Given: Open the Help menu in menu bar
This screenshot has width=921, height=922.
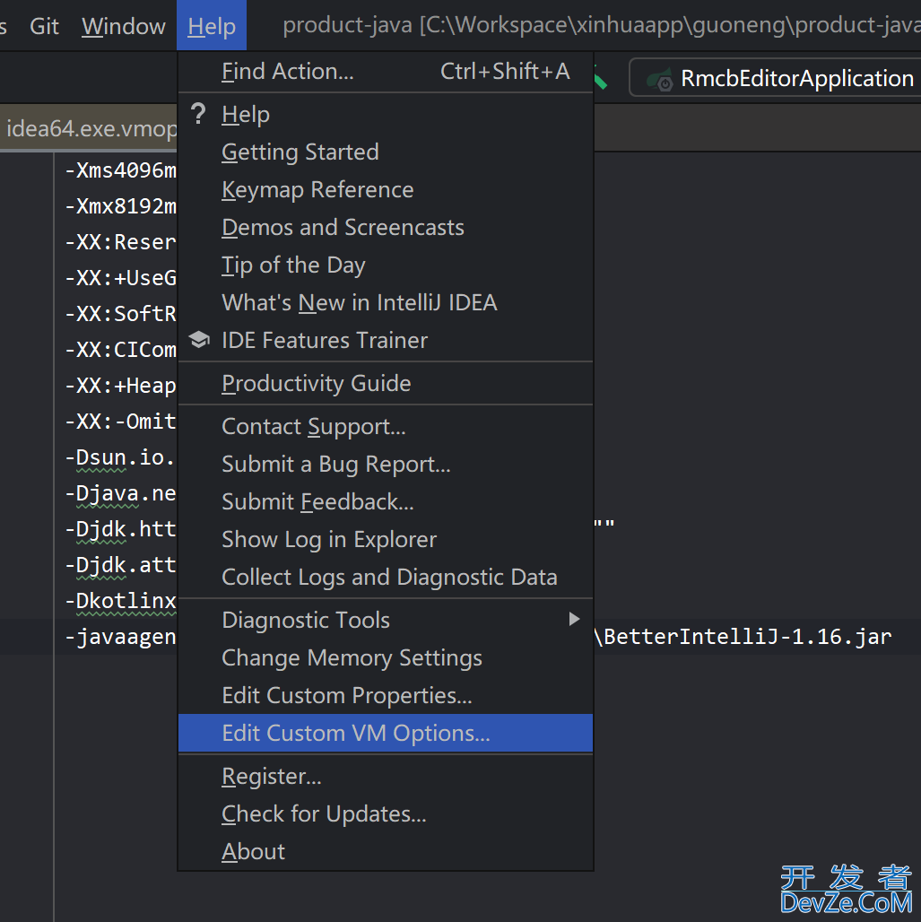Looking at the screenshot, I should (x=212, y=26).
